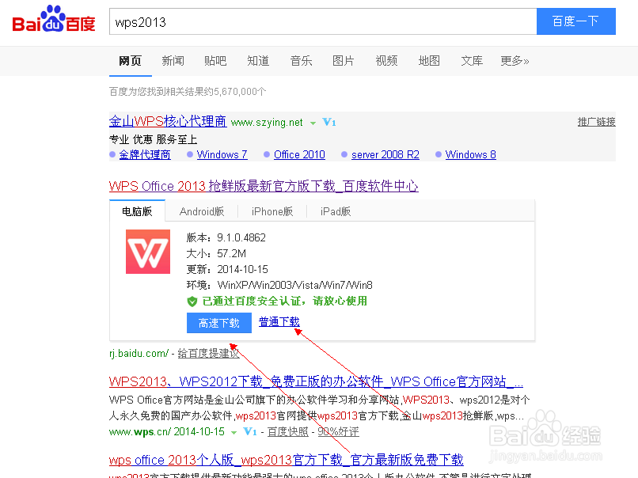Open the Office 2010 sublink

point(299,154)
